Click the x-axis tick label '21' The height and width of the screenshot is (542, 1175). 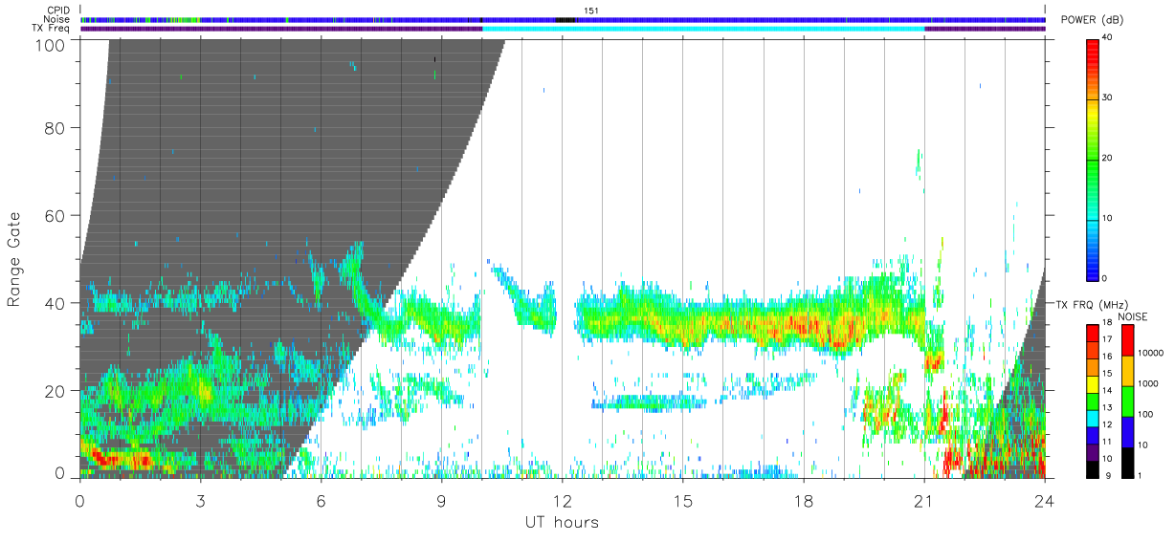(x=924, y=500)
